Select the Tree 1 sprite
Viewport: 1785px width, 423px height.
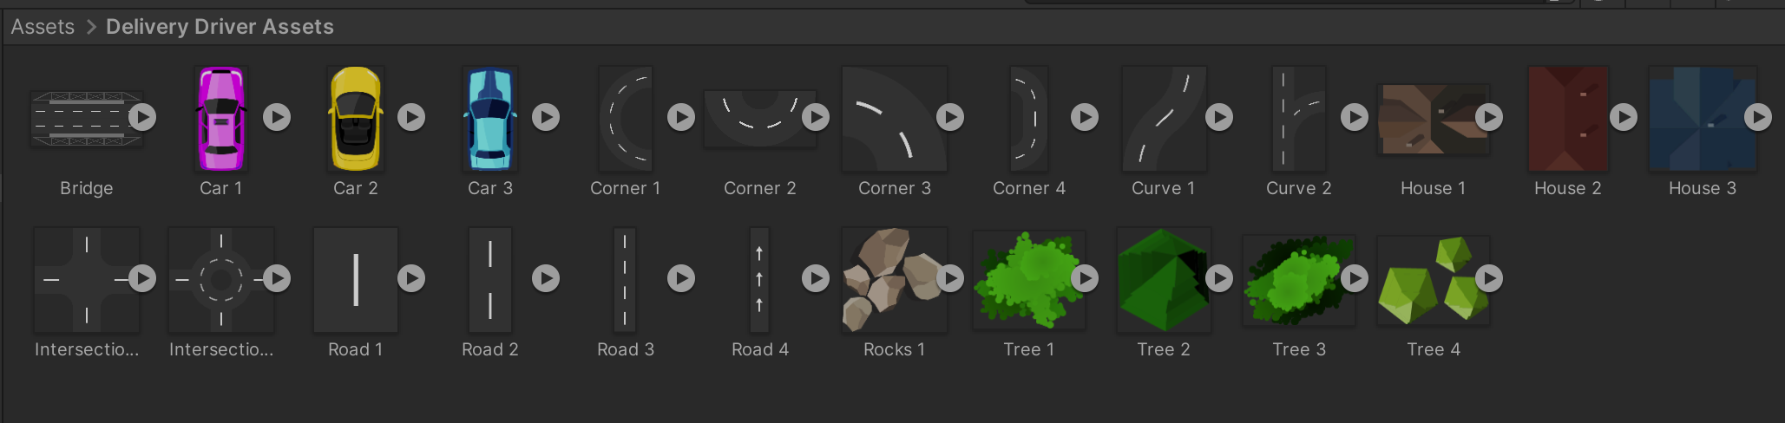tap(1029, 280)
